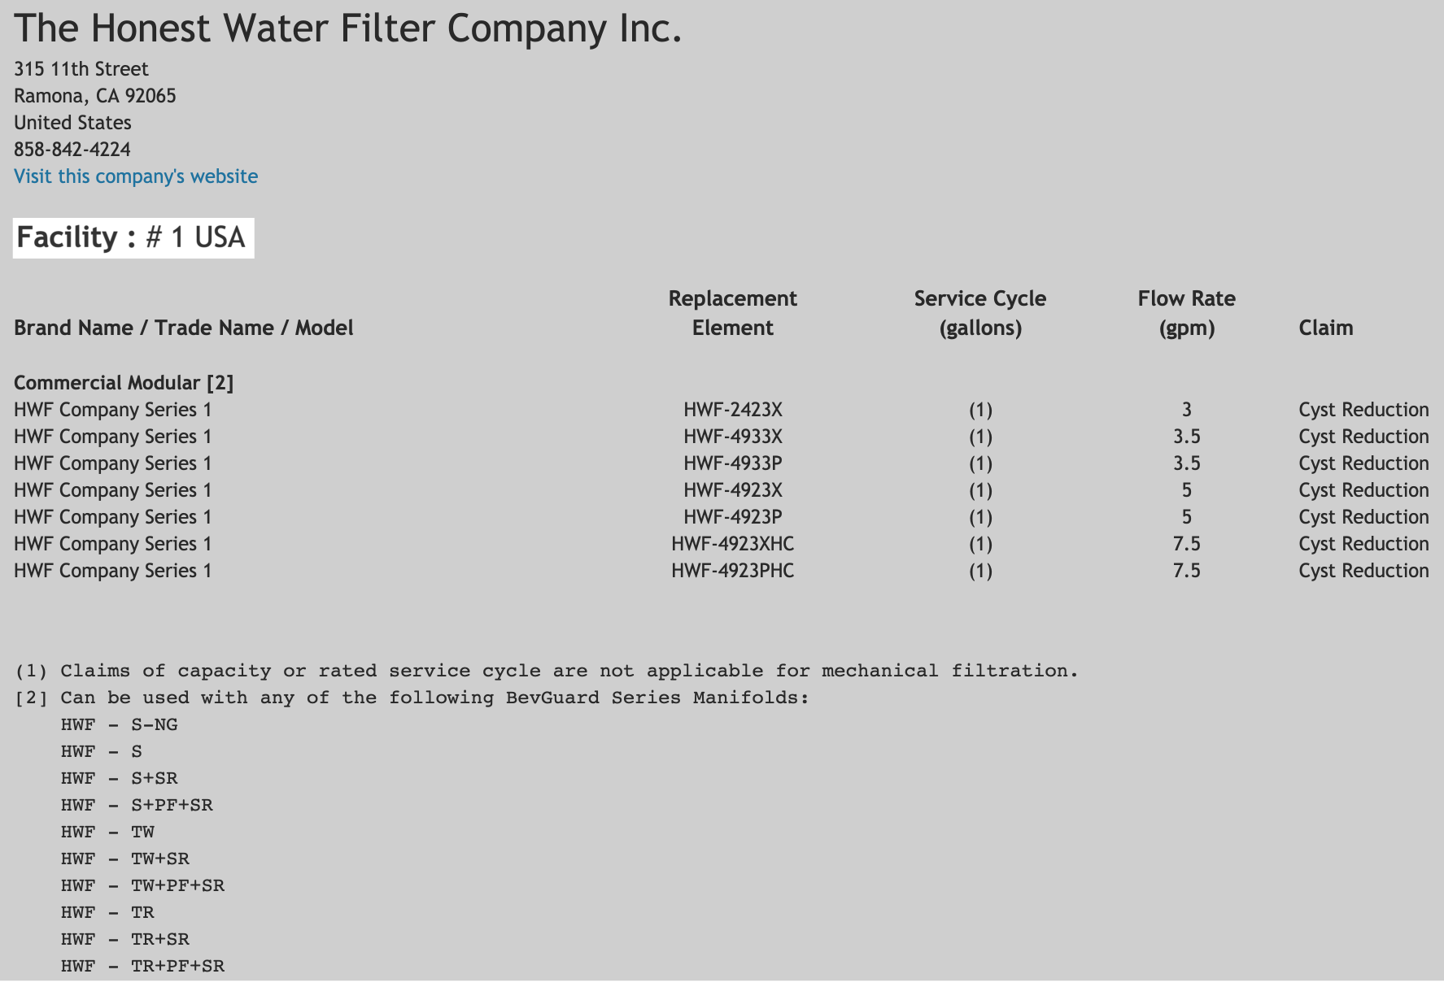This screenshot has height=987, width=1444.
Task: Click replacement element HWF-4923PHC
Action: (733, 571)
